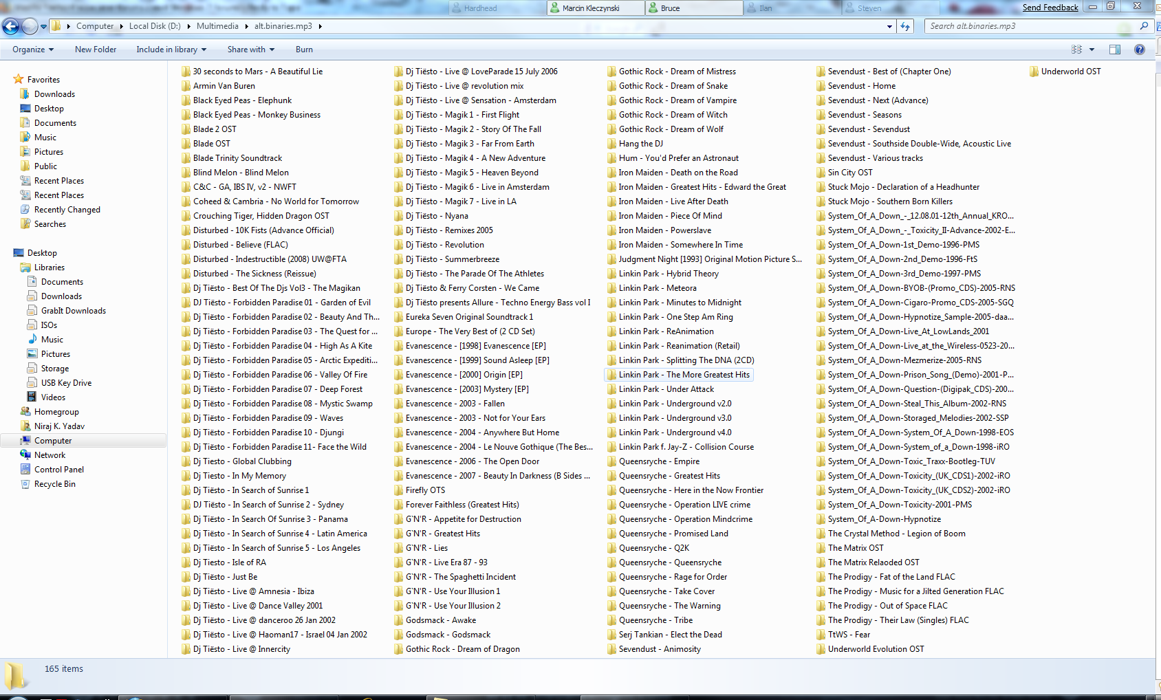This screenshot has height=700, width=1161.
Task: Expand the arrow after Multimedia breadcrumb
Action: 247,26
